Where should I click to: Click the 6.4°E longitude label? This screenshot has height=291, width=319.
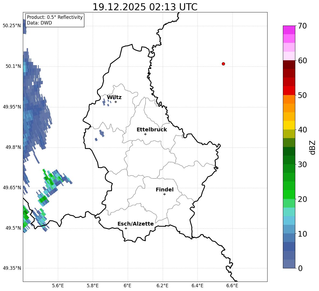point(197,286)
